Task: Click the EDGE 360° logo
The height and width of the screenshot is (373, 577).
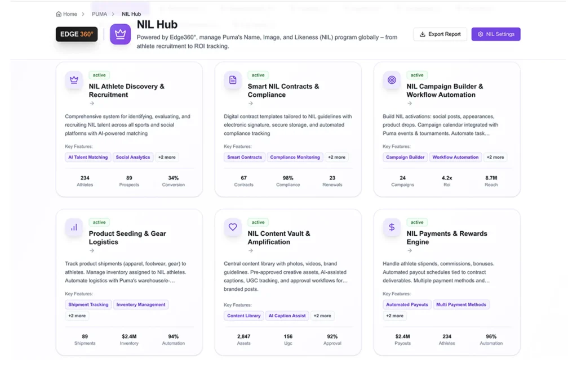Action: (77, 34)
